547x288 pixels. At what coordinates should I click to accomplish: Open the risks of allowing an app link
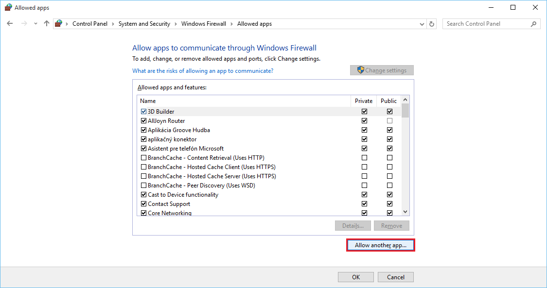click(x=203, y=71)
